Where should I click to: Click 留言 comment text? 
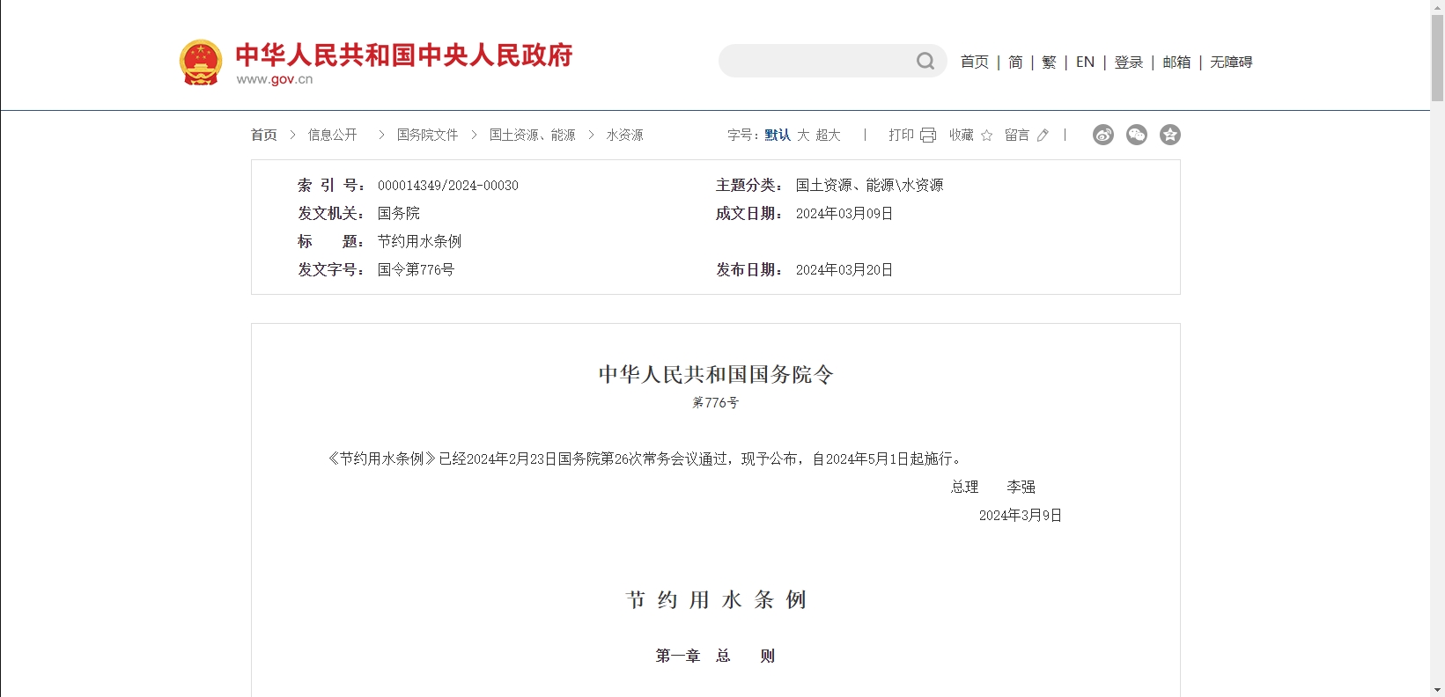(x=1017, y=135)
